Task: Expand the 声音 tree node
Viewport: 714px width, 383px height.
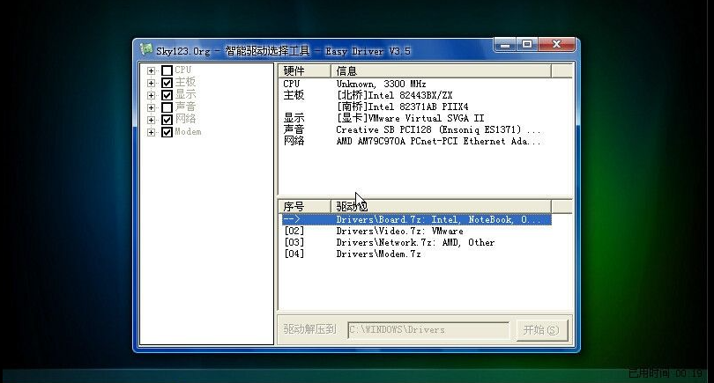Action: (152, 107)
